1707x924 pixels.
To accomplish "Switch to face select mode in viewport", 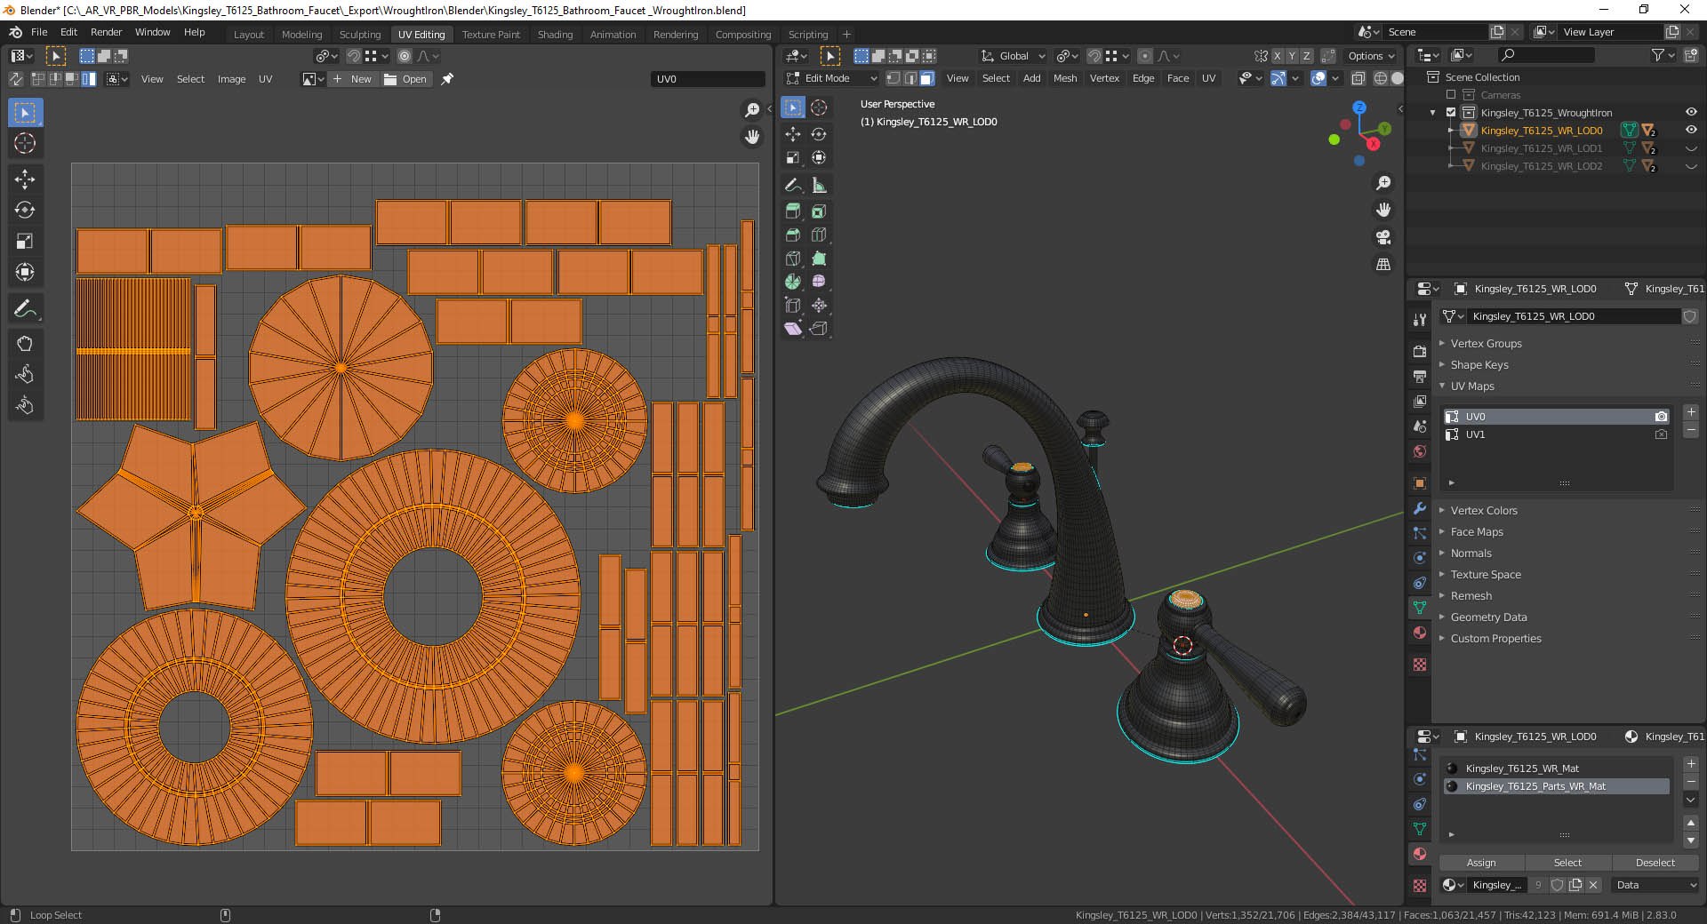I will pos(927,78).
